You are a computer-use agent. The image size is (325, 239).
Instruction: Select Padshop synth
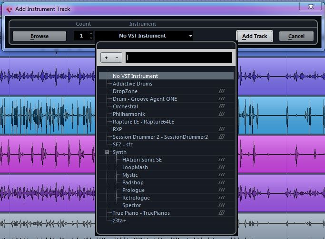click(x=166, y=182)
